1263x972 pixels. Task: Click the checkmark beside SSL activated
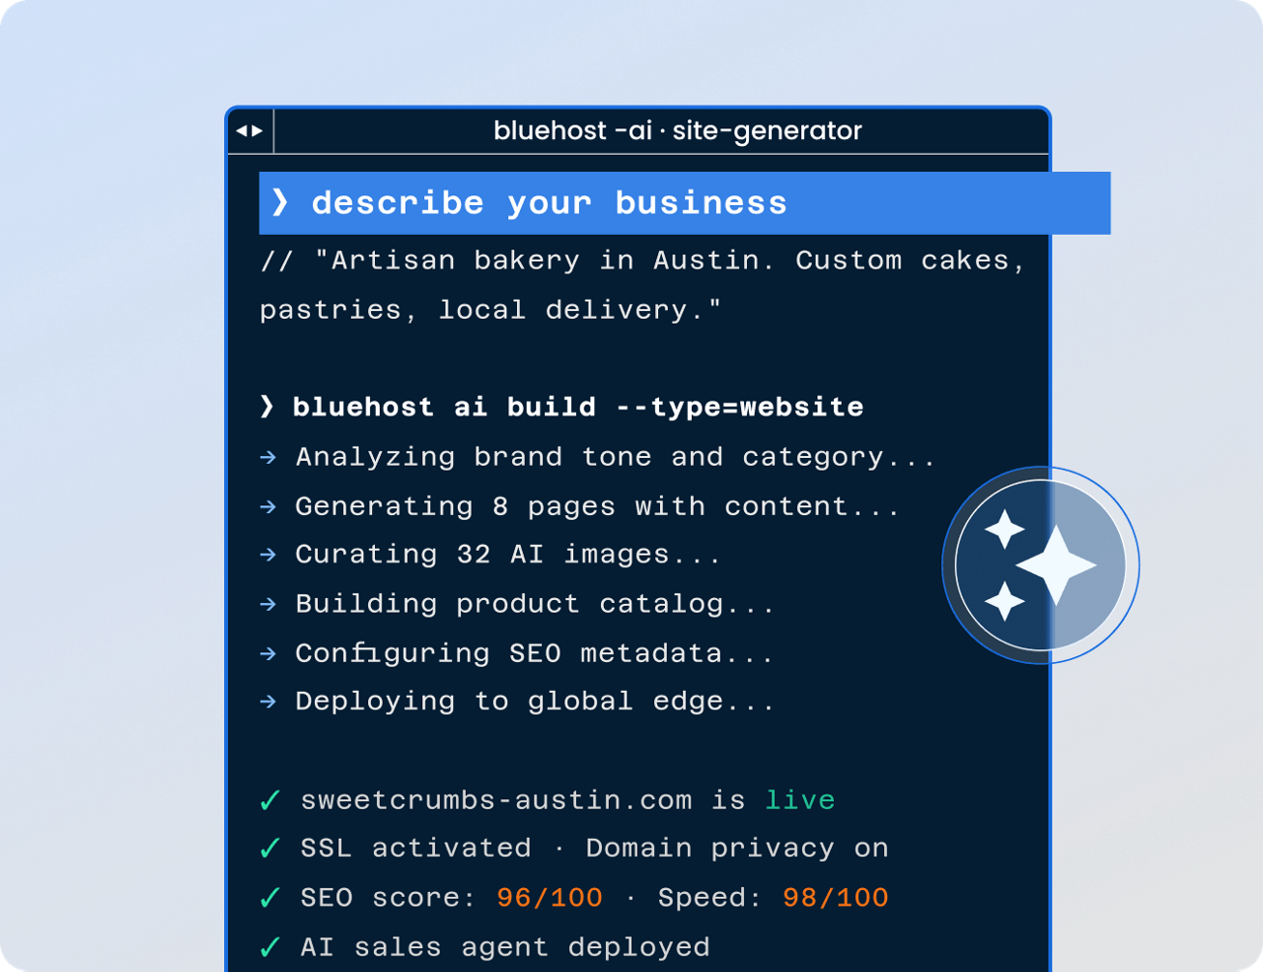(x=269, y=849)
